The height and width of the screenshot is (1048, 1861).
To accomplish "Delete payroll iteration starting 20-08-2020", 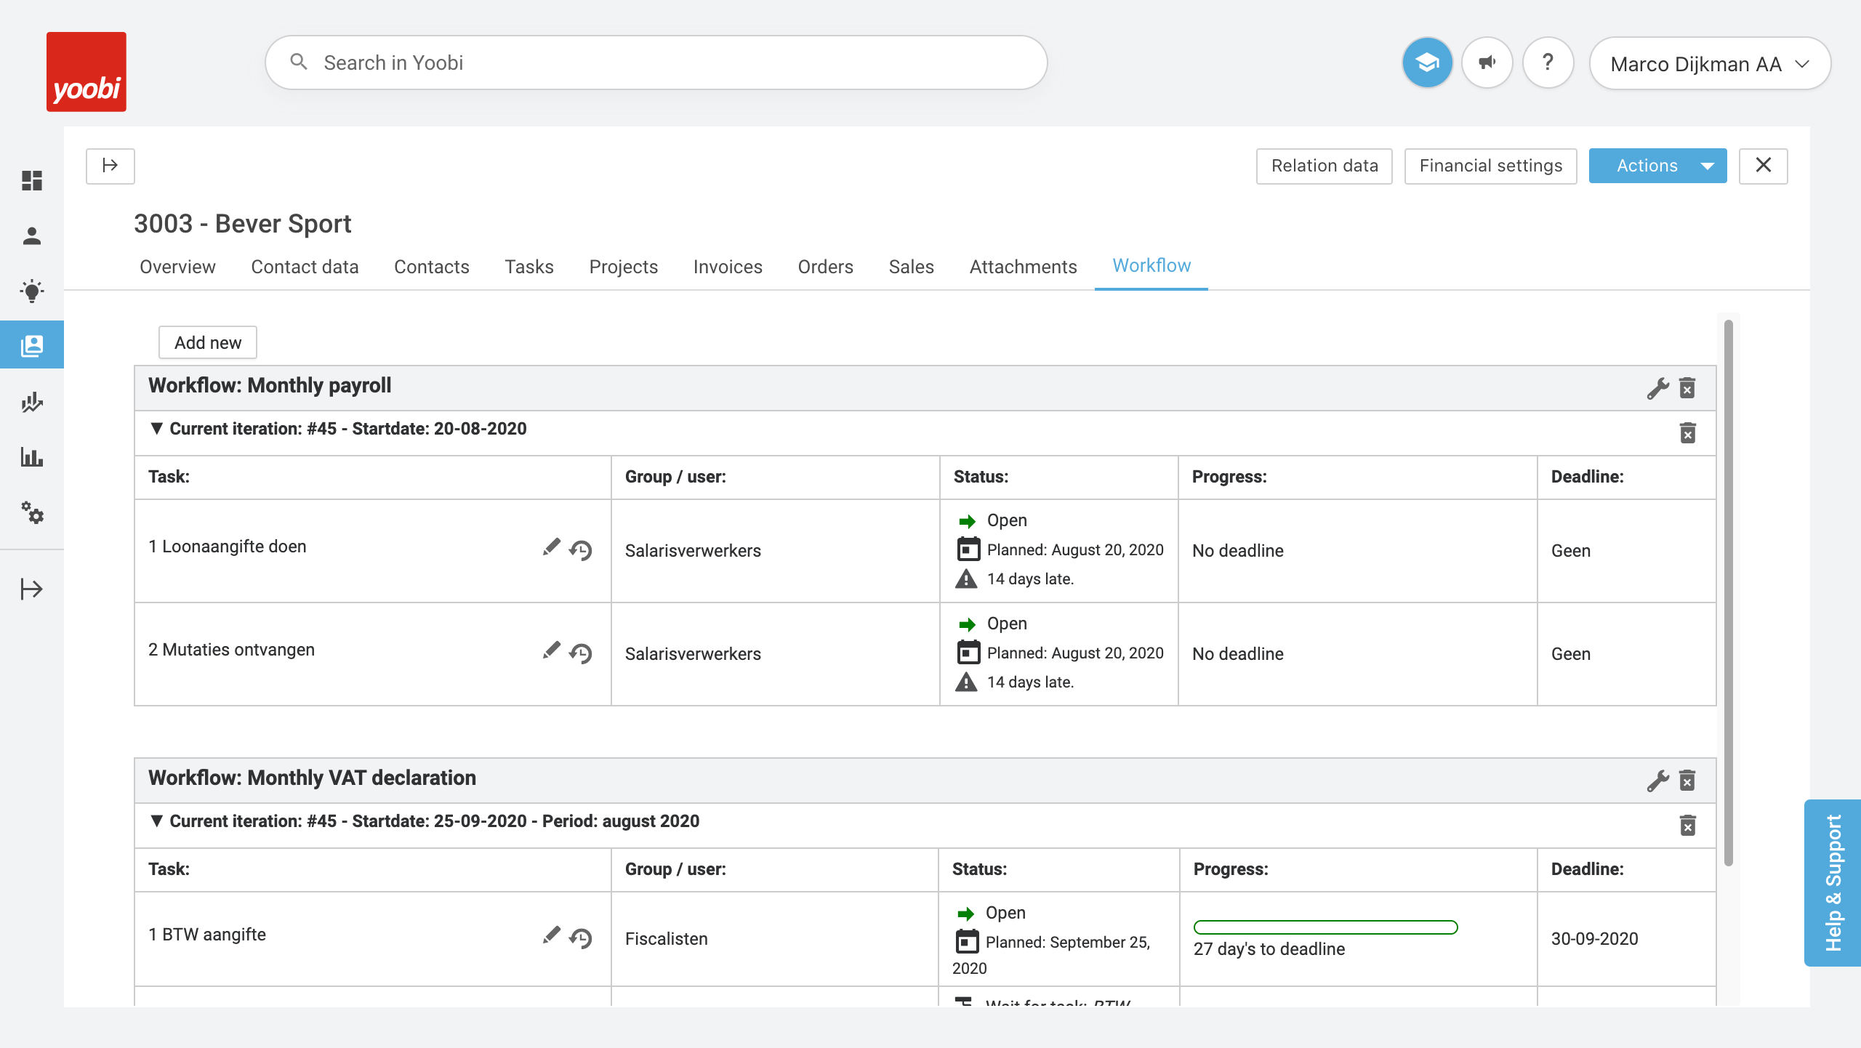I will pyautogui.click(x=1688, y=433).
